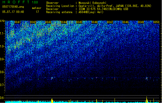This screenshot has width=162, height=103.
Task: Select observer name Masayuki Kobayashi
Action: (x=92, y=3)
